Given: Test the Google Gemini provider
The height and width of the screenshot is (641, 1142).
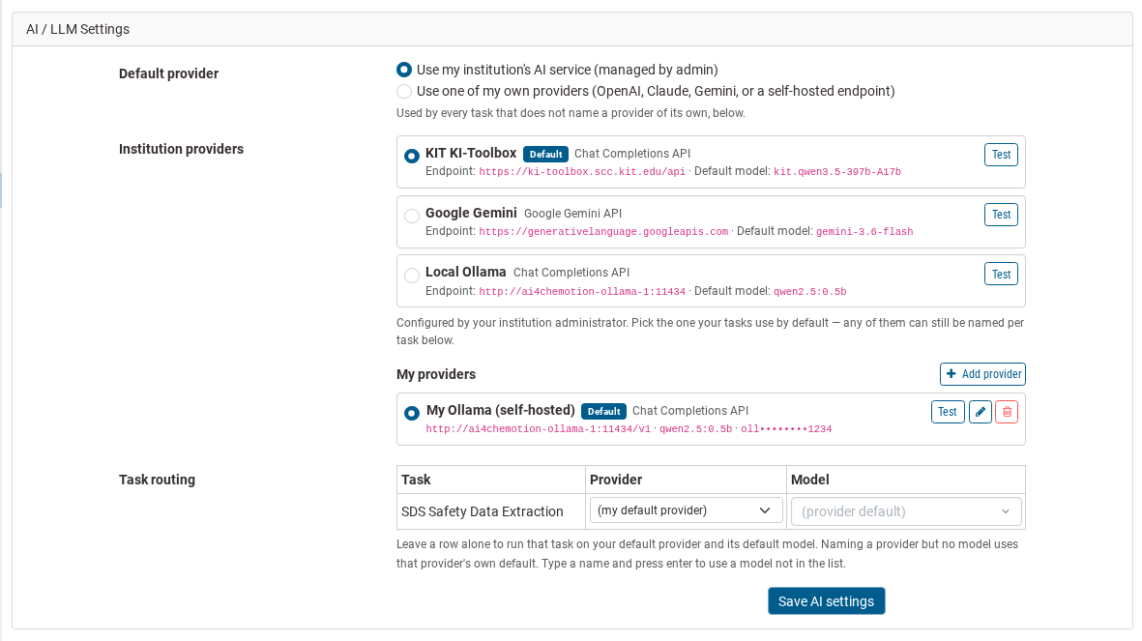Looking at the screenshot, I should (1001, 215).
